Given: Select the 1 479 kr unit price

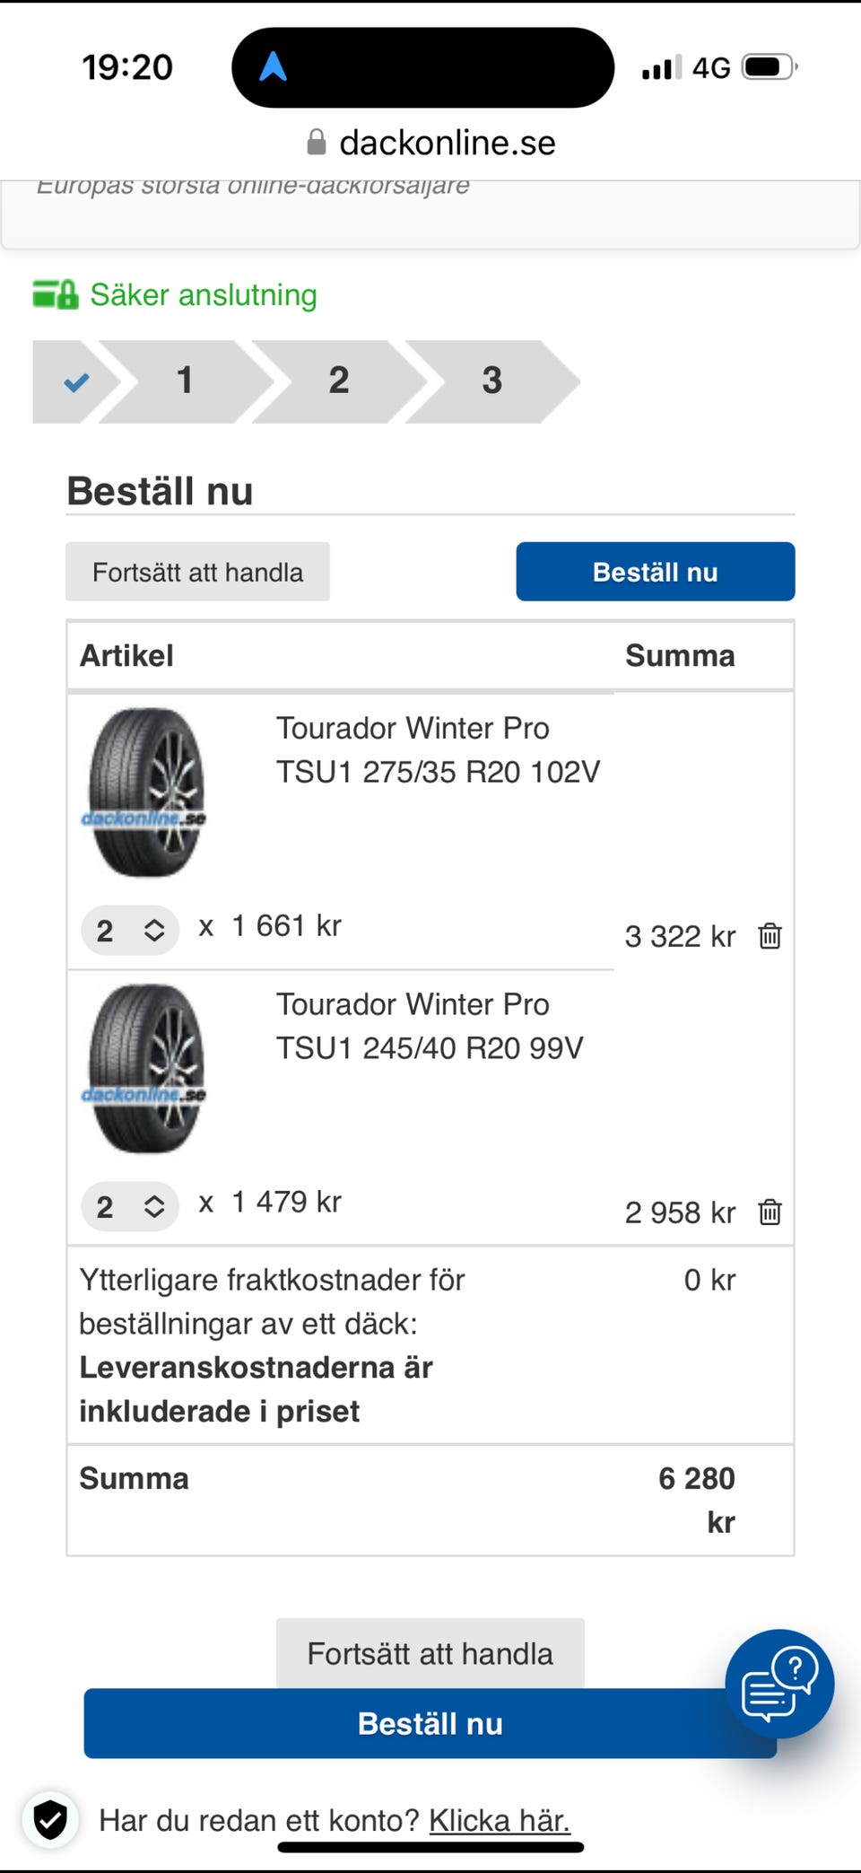Looking at the screenshot, I should pyautogui.click(x=286, y=1202).
